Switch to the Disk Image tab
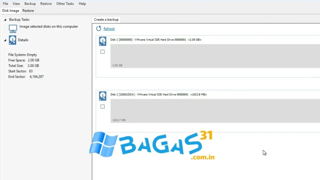This screenshot has width=320, height=180. pos(11,11)
